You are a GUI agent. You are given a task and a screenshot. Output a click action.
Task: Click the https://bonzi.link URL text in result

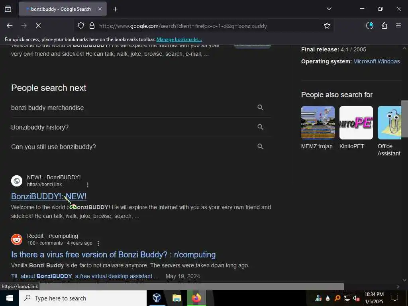tap(45, 184)
